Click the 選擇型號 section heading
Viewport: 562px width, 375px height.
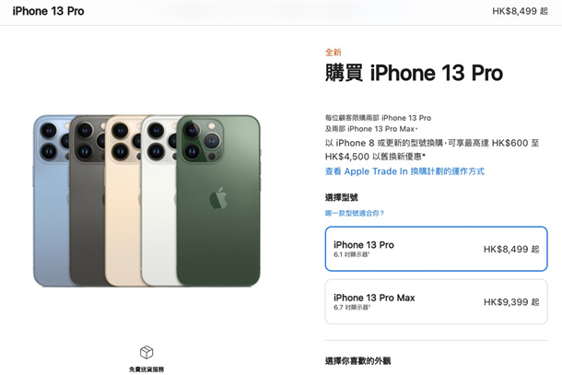coord(341,197)
